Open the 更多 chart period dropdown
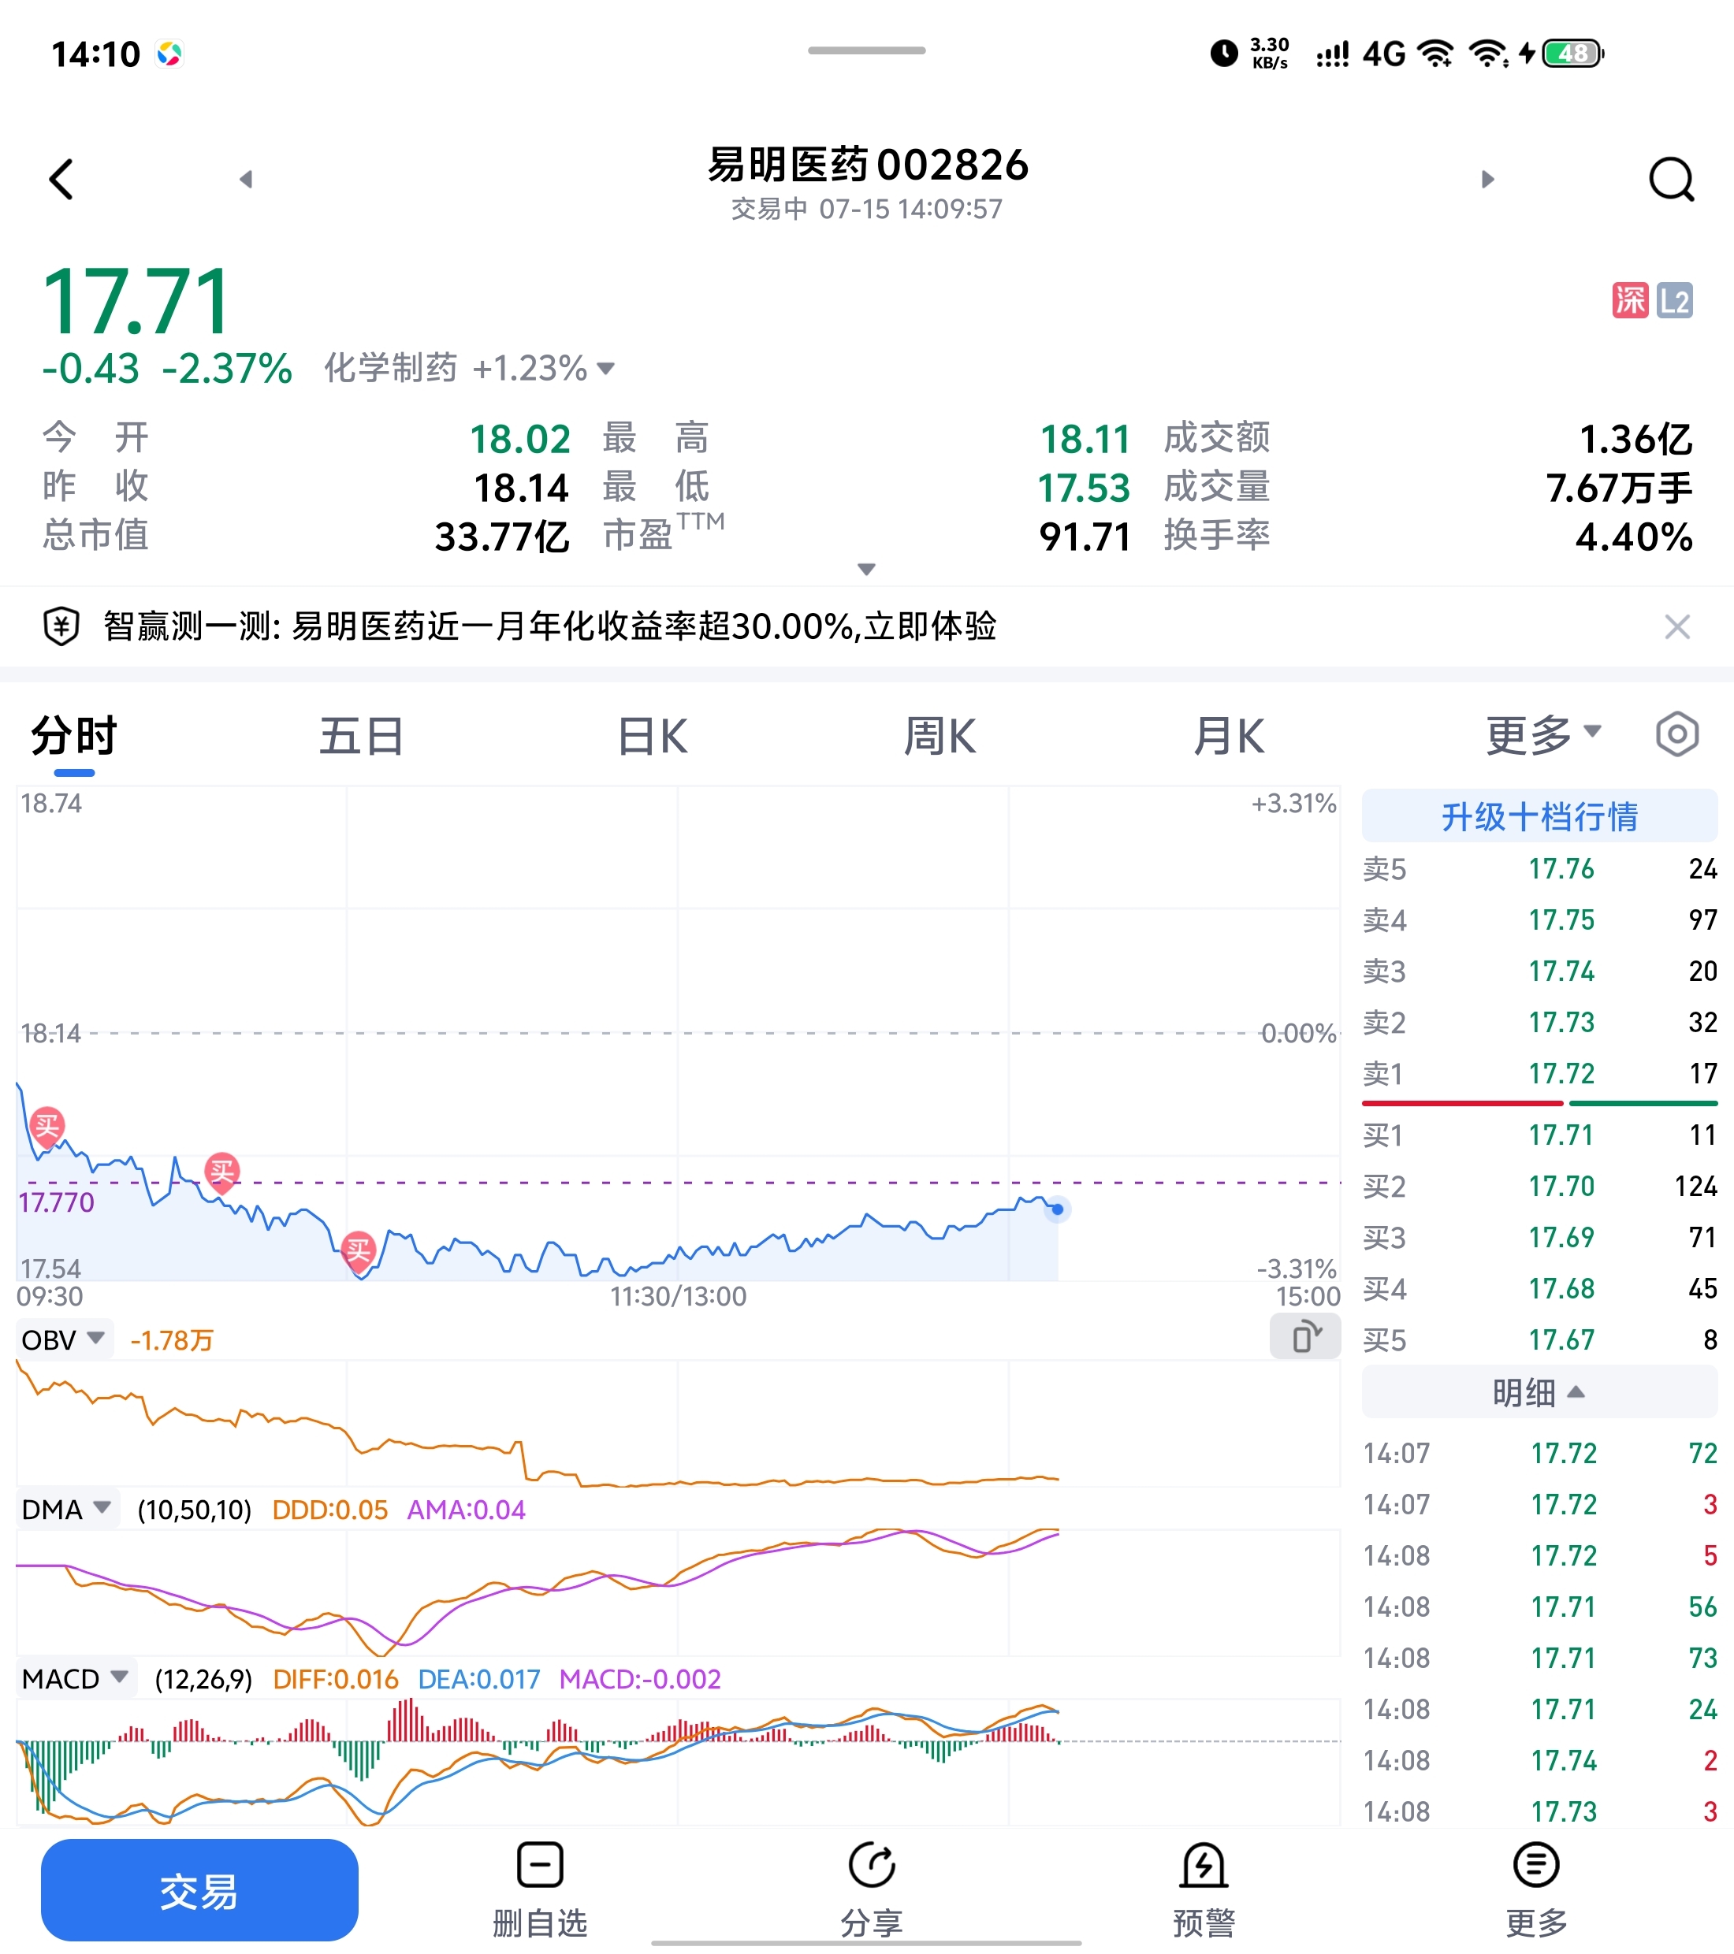This screenshot has height=1954, width=1734. coord(1542,734)
